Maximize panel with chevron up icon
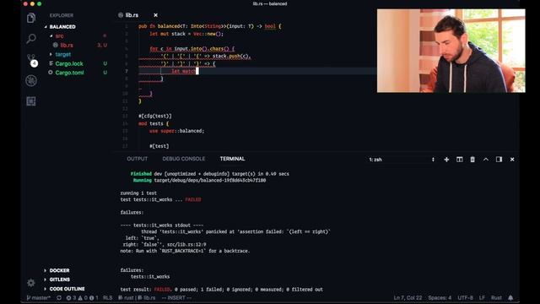This screenshot has width=540, height=304. pyautogui.click(x=486, y=160)
